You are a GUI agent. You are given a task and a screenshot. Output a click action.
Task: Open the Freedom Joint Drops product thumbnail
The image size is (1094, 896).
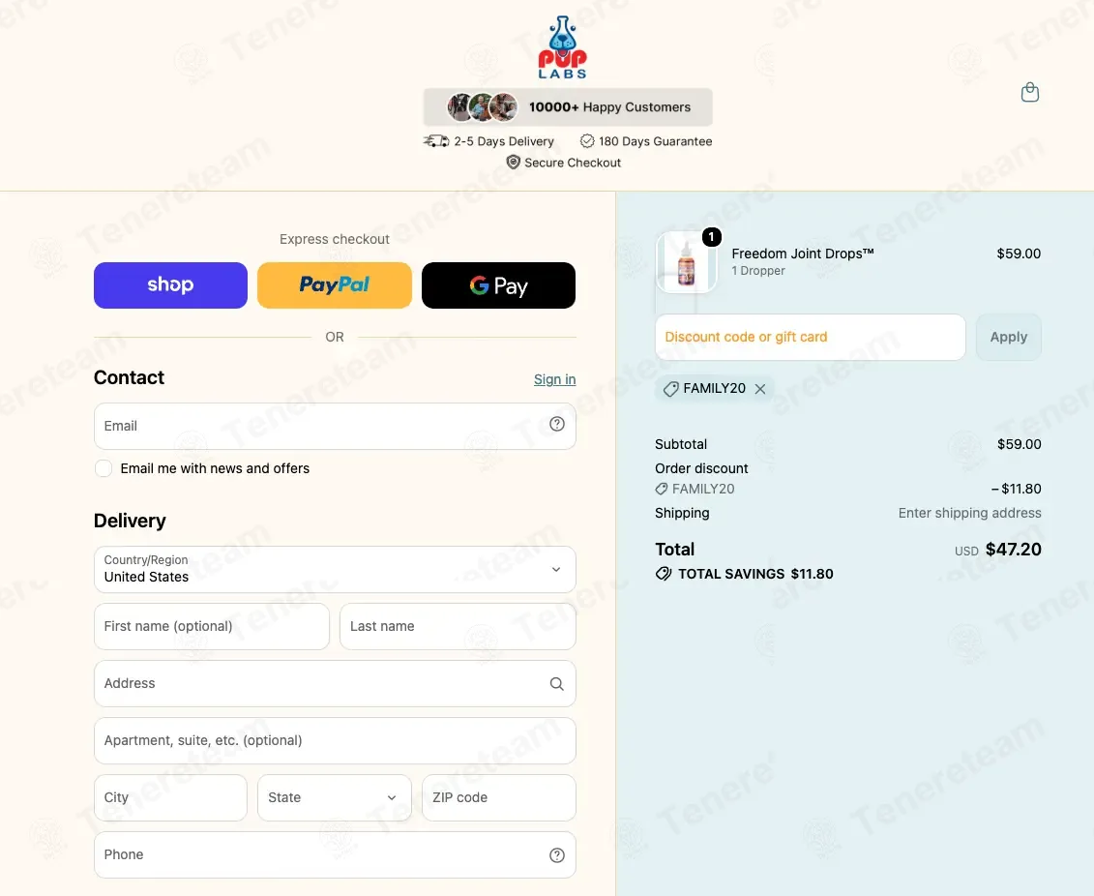(x=687, y=261)
